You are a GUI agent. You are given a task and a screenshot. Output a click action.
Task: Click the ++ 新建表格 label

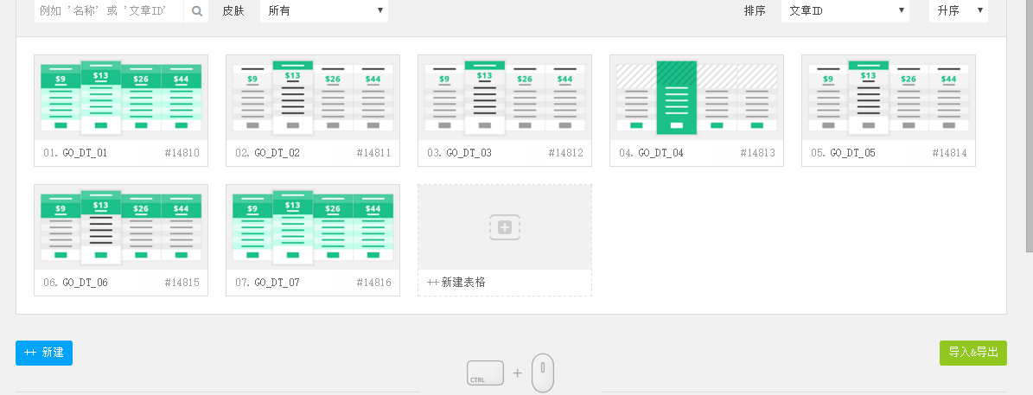(x=456, y=283)
